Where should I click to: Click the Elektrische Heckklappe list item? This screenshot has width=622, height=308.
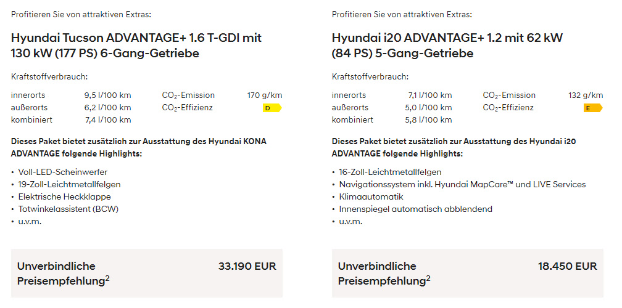pyautogui.click(x=65, y=197)
